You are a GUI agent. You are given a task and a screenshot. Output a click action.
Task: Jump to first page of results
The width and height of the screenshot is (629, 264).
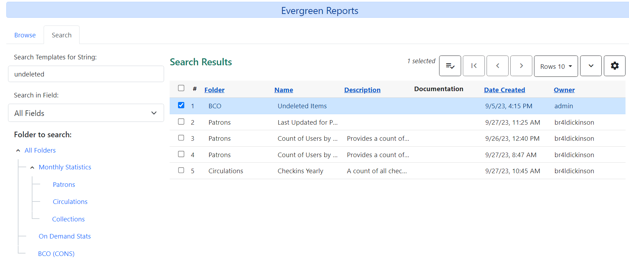(x=474, y=66)
